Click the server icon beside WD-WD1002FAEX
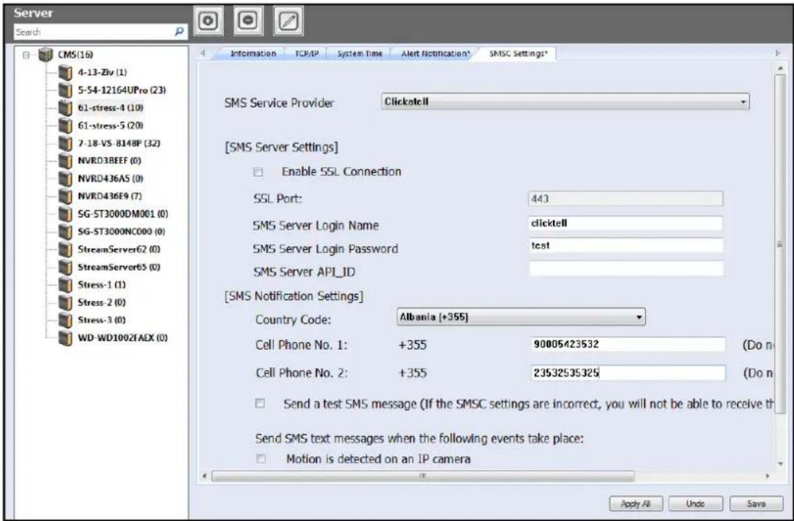Viewport: 794px width, 521px height. tap(66, 338)
